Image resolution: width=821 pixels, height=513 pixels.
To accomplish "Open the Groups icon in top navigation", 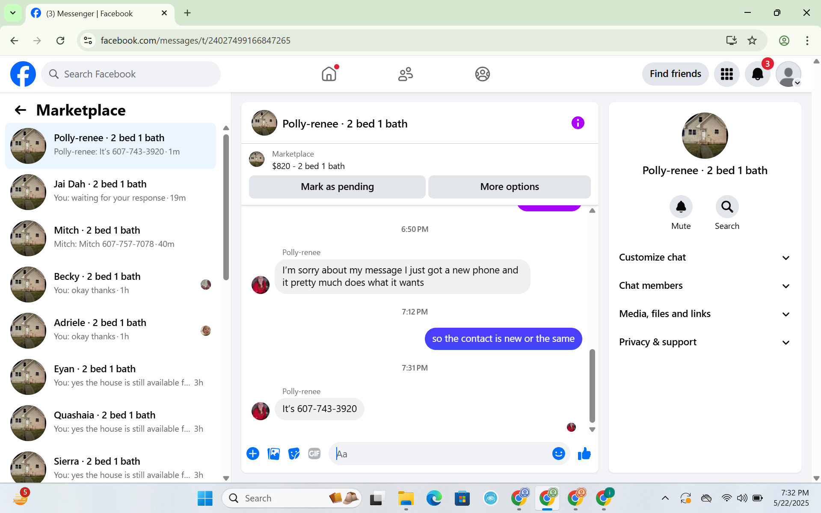I will coord(482,74).
